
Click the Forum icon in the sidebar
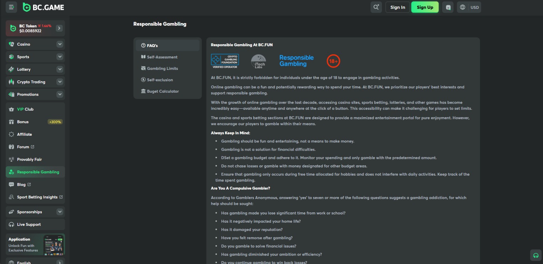pos(11,147)
